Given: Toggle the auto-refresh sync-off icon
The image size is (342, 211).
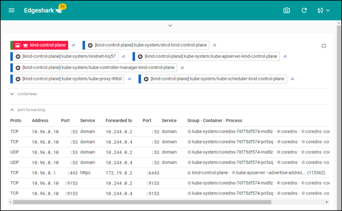Looking at the screenshot, I should point(320,10).
